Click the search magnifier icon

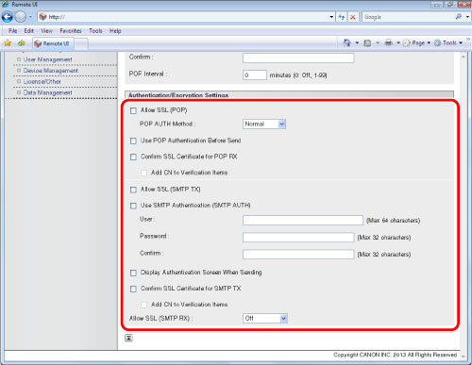[x=459, y=17]
